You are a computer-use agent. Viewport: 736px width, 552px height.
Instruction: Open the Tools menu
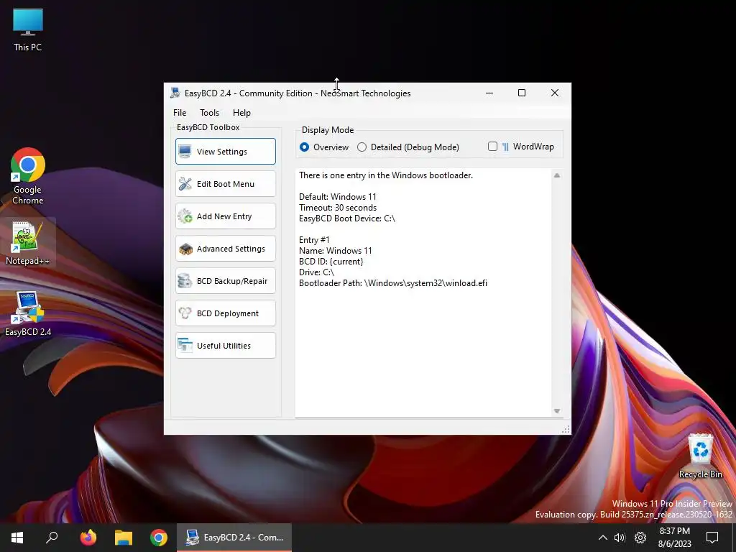(x=209, y=113)
